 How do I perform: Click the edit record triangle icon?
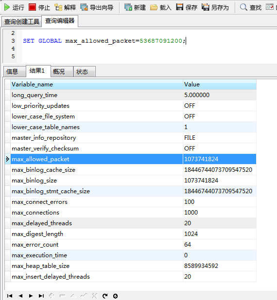(73, 296)
